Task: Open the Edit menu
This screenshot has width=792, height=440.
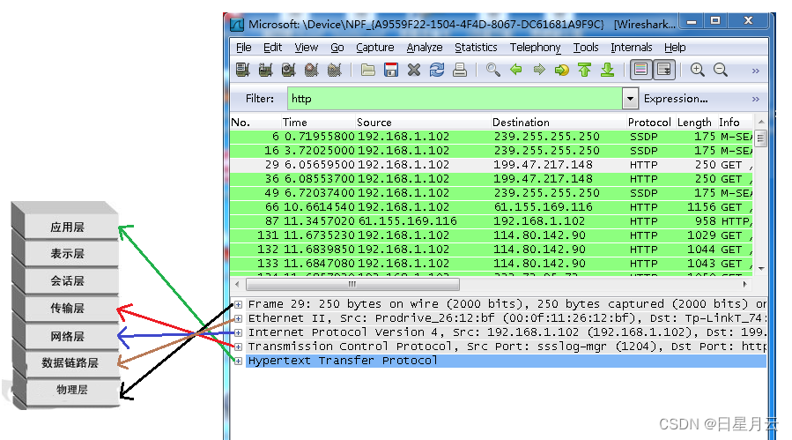Action: coord(273,48)
